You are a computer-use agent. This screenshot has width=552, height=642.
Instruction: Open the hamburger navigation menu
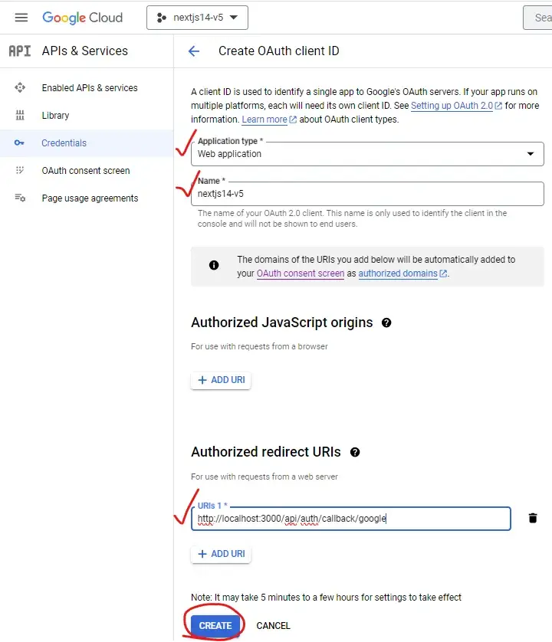[x=21, y=18]
